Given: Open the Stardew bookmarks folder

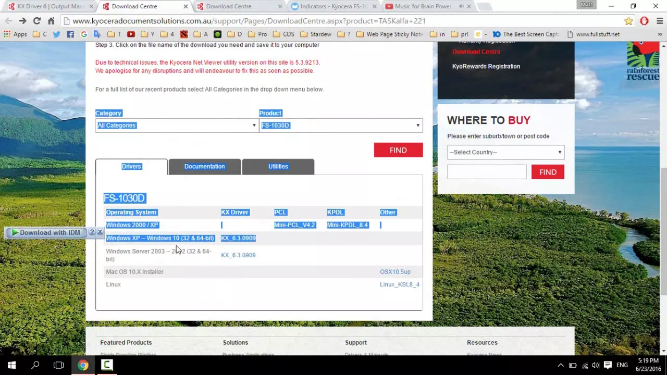Looking at the screenshot, I should tap(315, 34).
